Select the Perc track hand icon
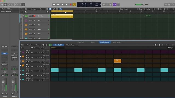Screen dimensions: 175x98 click(26, 34)
